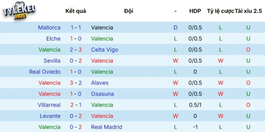Open the Alaves team link
The width and height of the screenshot is (265, 132).
pyautogui.click(x=100, y=83)
